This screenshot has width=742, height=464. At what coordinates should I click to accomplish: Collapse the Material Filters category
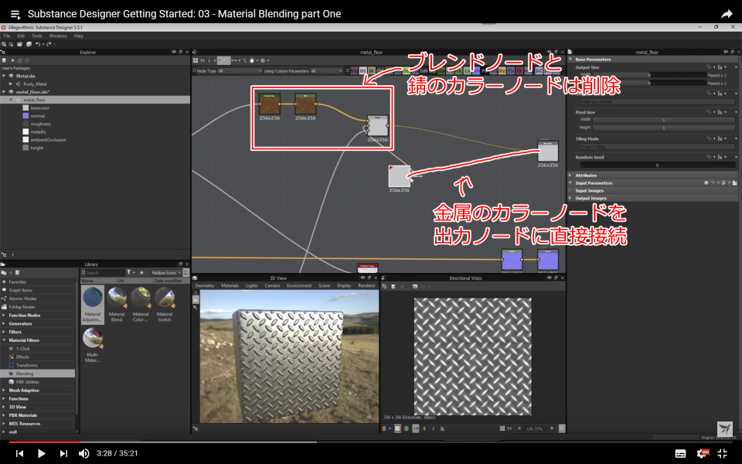[x=4, y=340]
